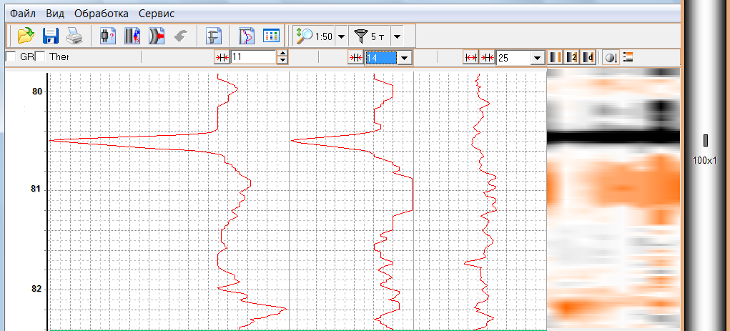Click the field containing 25
This screenshot has width=730, height=331.
tap(514, 58)
